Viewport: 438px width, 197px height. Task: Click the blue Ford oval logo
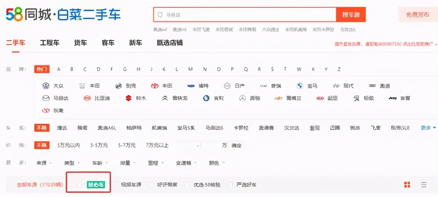(x=191, y=86)
